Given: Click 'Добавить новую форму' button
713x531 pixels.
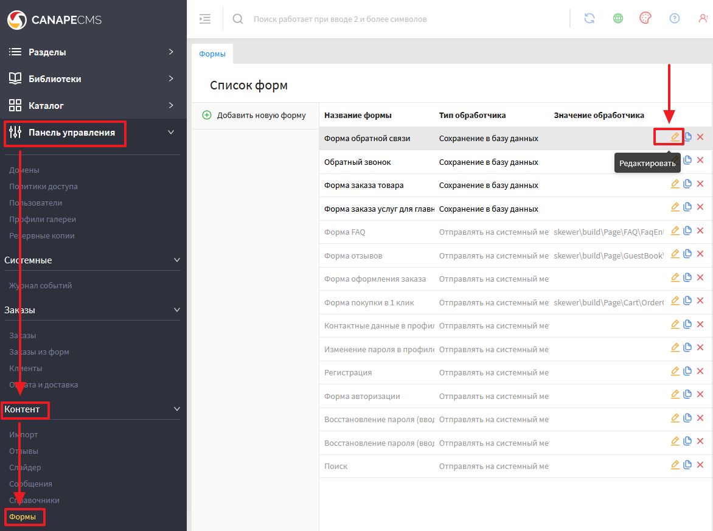Looking at the screenshot, I should pyautogui.click(x=254, y=116).
